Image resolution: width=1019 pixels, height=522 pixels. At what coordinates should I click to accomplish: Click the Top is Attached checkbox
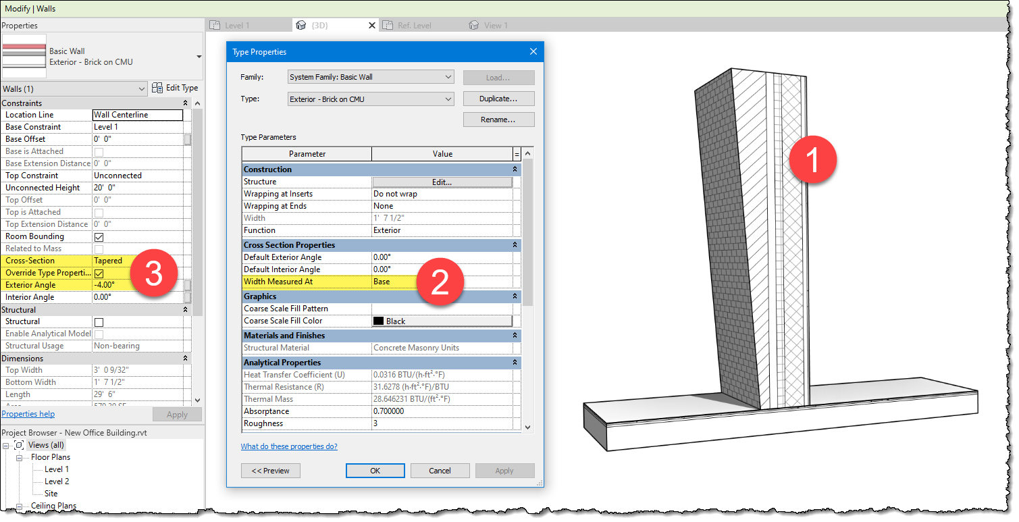pyautogui.click(x=99, y=212)
